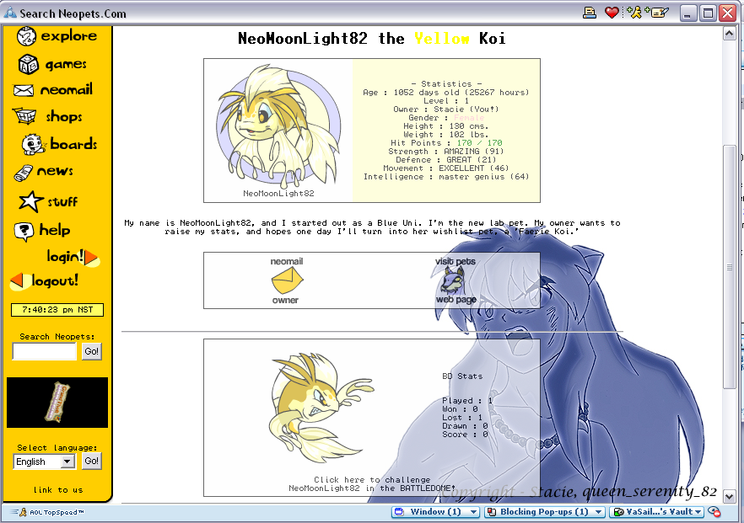This screenshot has height=523, width=744.
Task: Open the shops cart icon
Action: click(24, 115)
